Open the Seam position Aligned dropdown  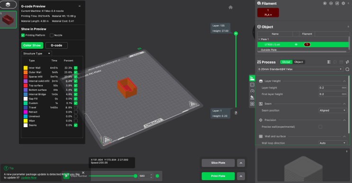tap(333, 111)
